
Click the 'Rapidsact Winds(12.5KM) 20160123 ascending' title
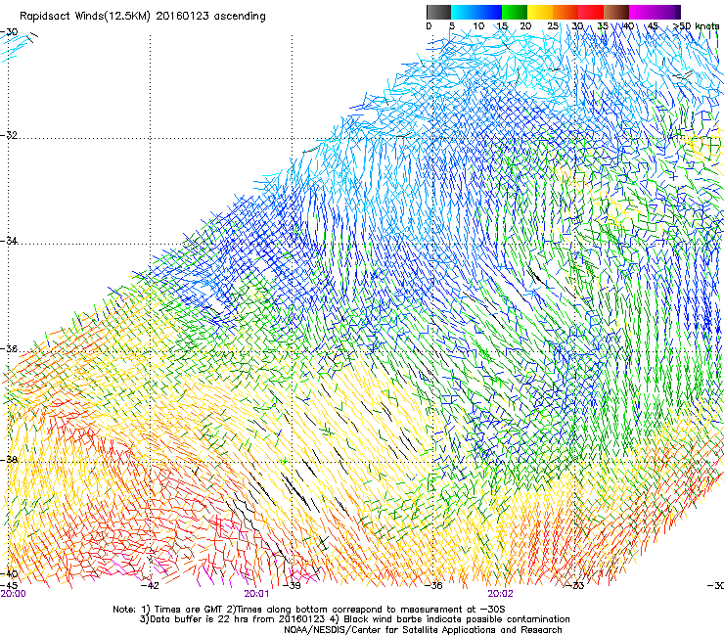tap(143, 17)
